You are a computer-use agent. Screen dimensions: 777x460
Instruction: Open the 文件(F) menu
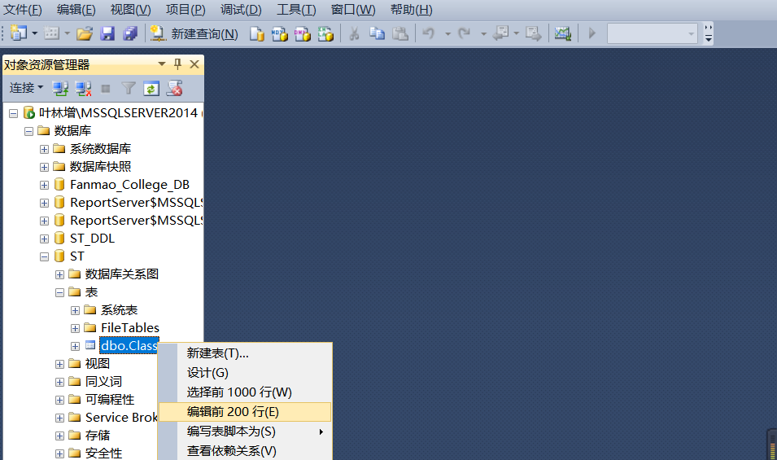point(23,10)
